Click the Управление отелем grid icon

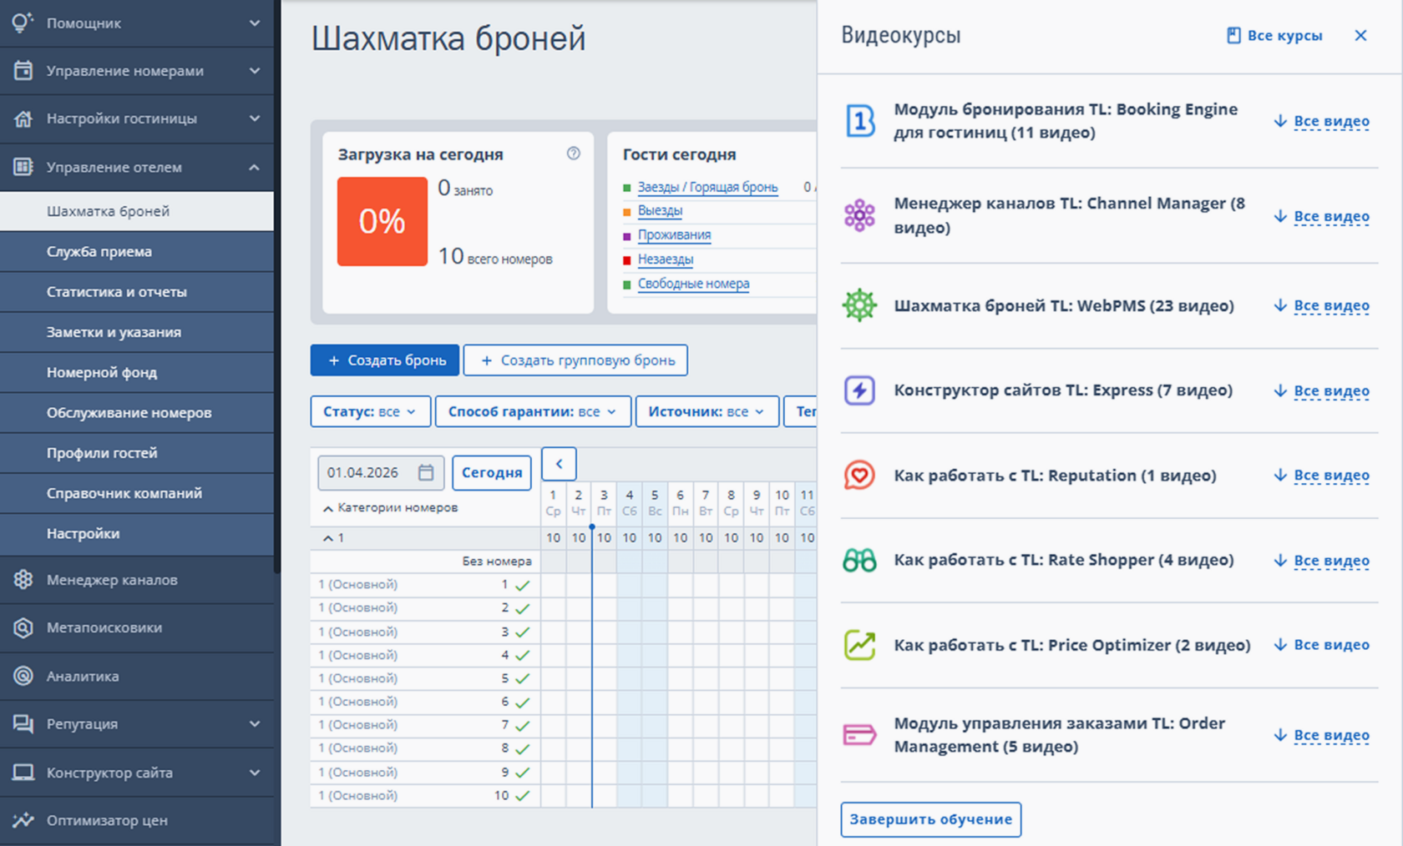23,167
